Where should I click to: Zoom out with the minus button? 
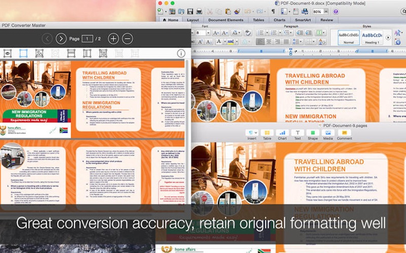(127, 39)
